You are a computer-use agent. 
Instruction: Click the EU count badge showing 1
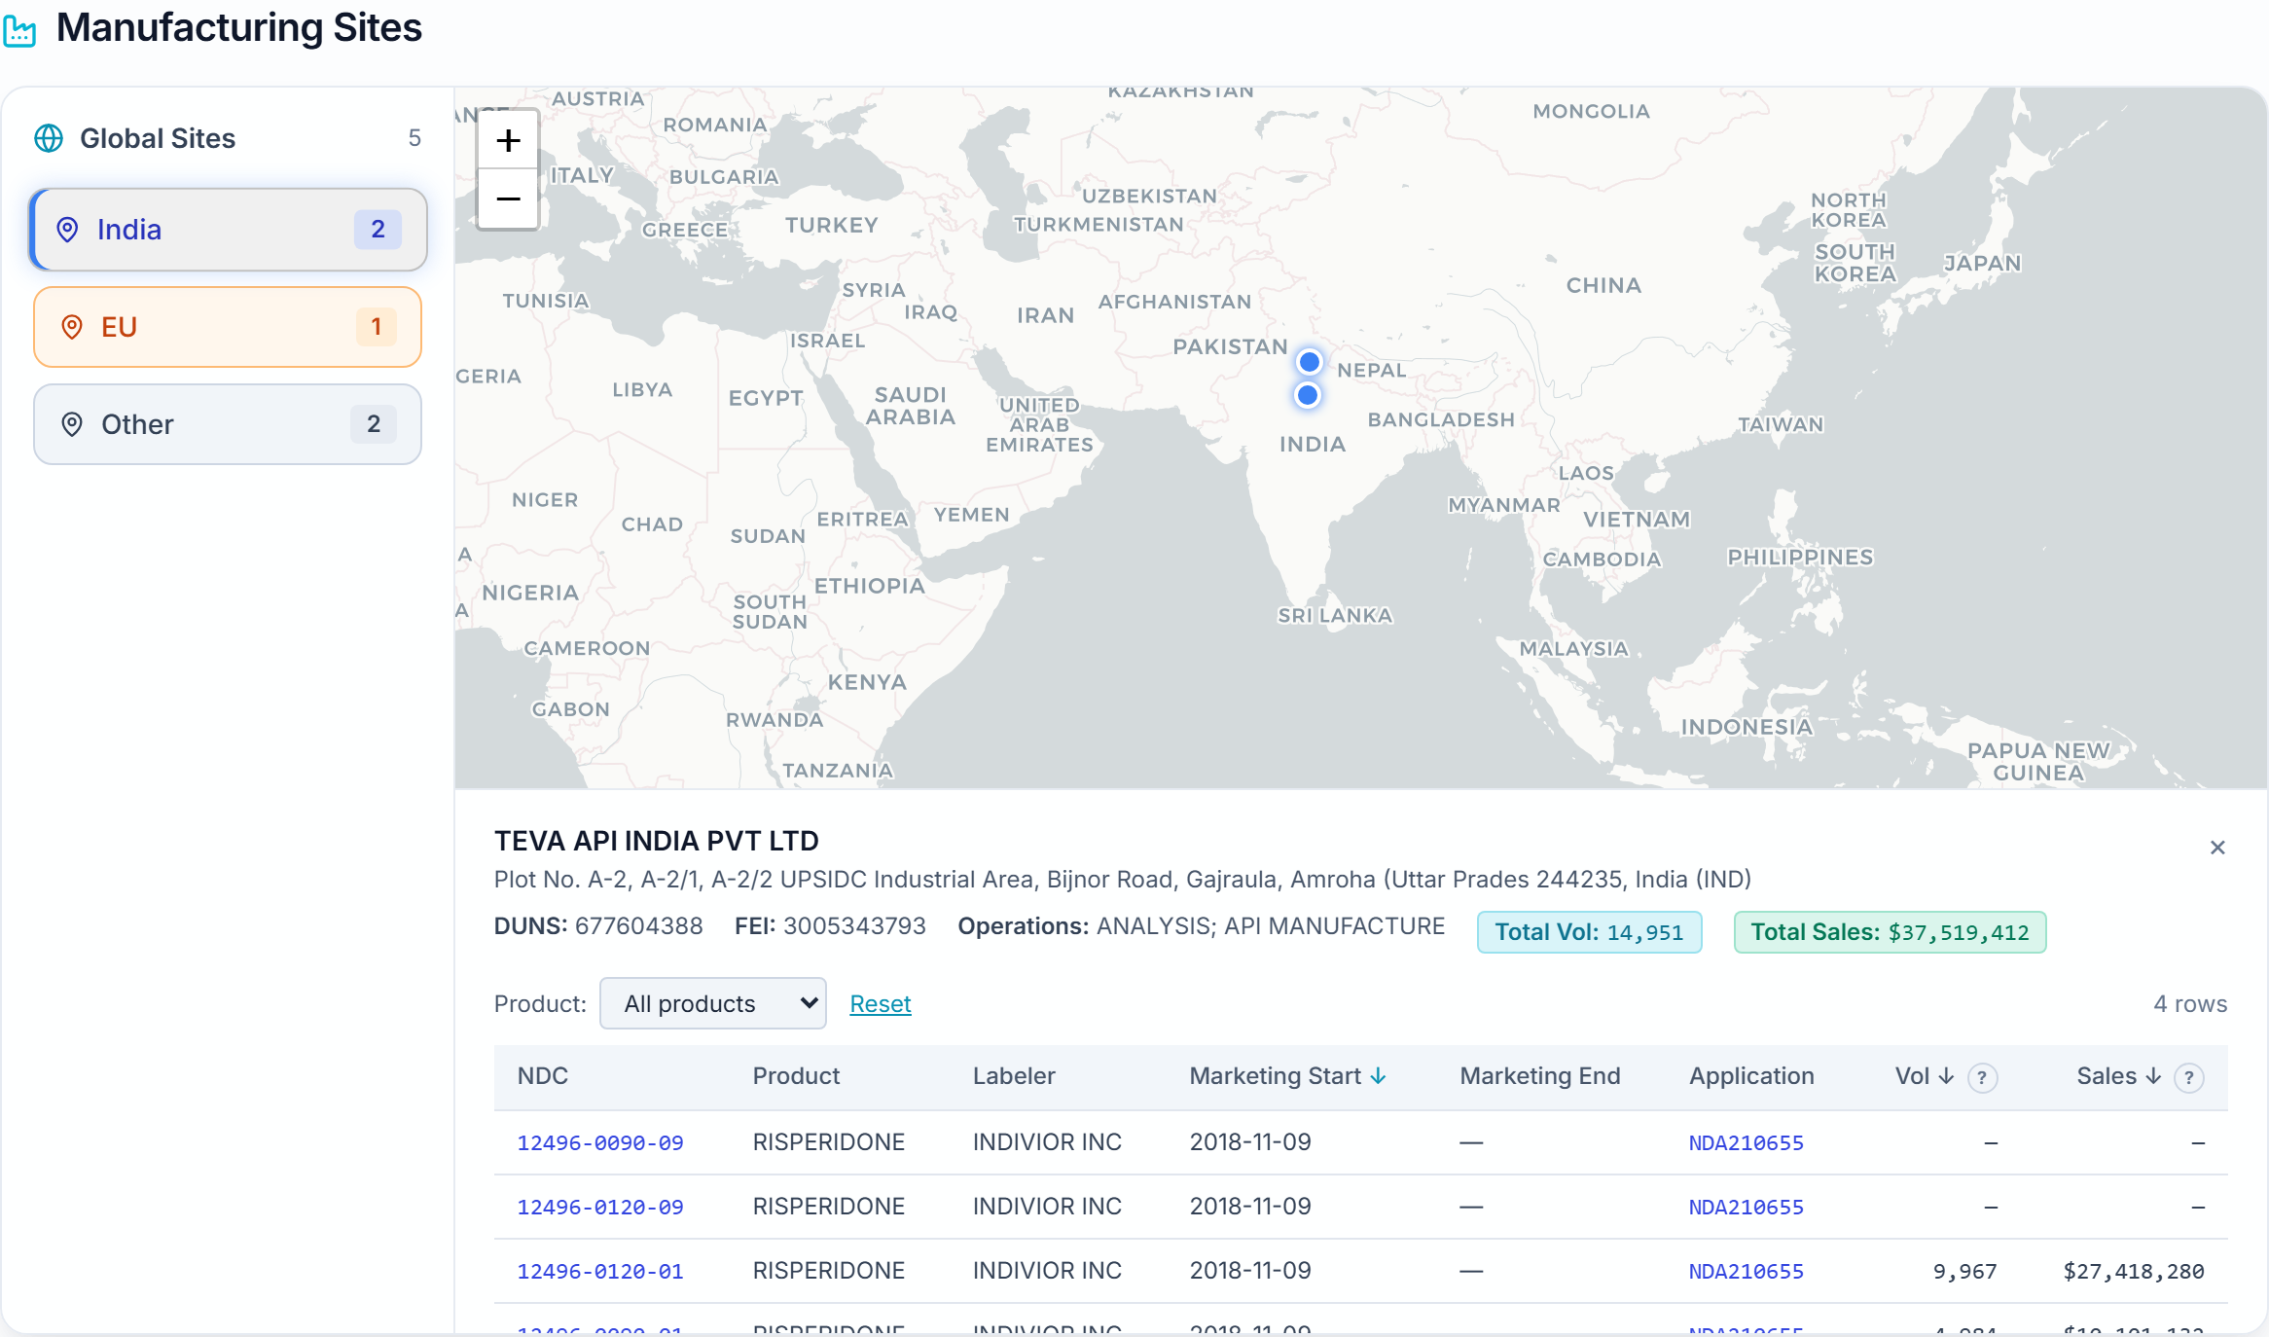[x=377, y=327]
